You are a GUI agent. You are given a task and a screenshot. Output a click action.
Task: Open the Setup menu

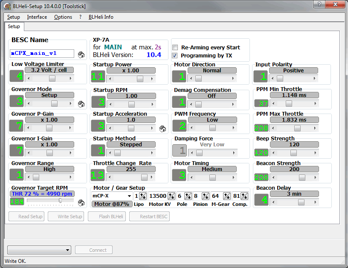[14, 17]
